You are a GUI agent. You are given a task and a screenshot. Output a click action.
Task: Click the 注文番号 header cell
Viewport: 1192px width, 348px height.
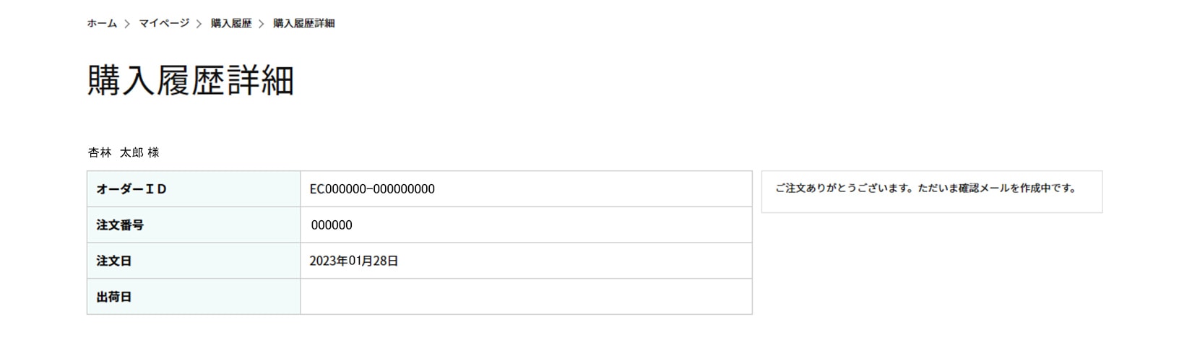coord(194,225)
